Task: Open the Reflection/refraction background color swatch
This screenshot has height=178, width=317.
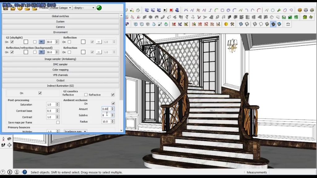Action: click(x=26, y=52)
